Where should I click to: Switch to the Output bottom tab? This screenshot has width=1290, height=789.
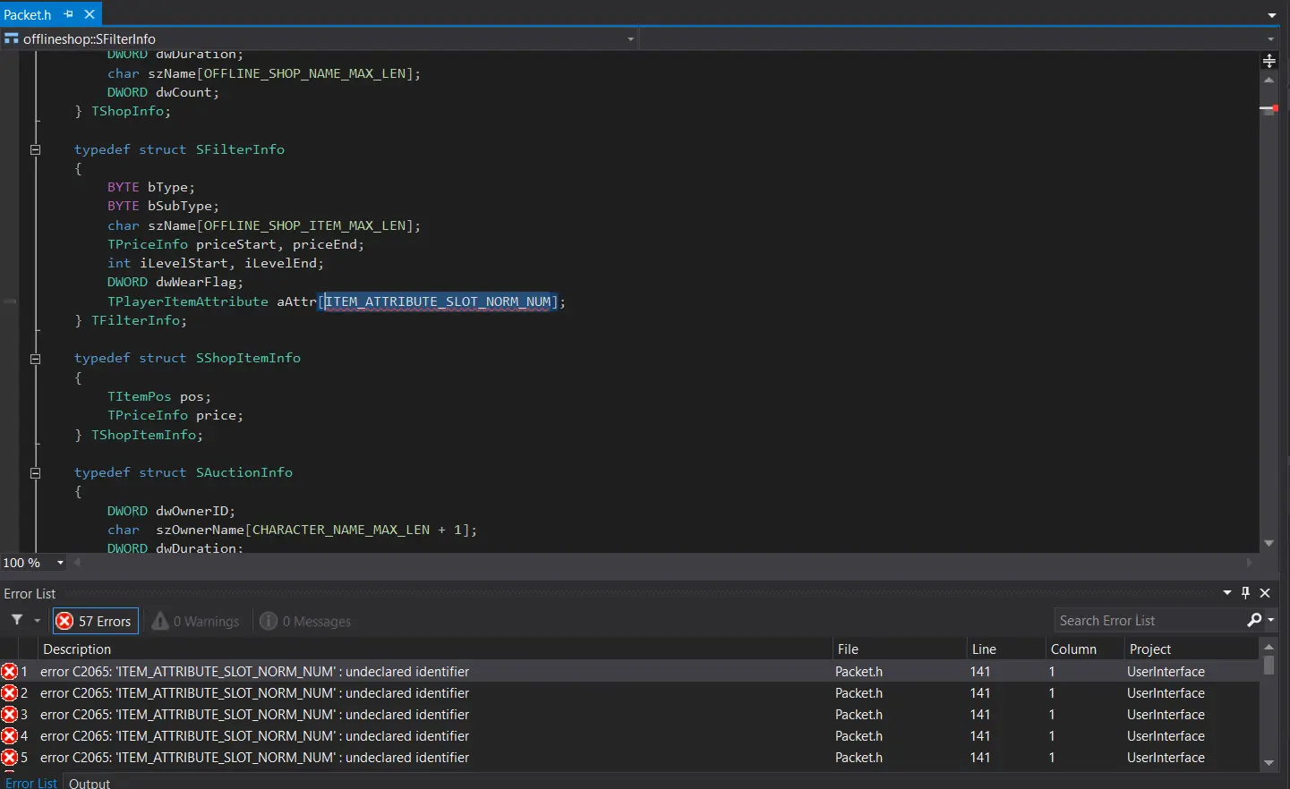(90, 783)
